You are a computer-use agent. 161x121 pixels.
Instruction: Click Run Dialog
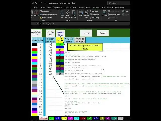(94, 18)
